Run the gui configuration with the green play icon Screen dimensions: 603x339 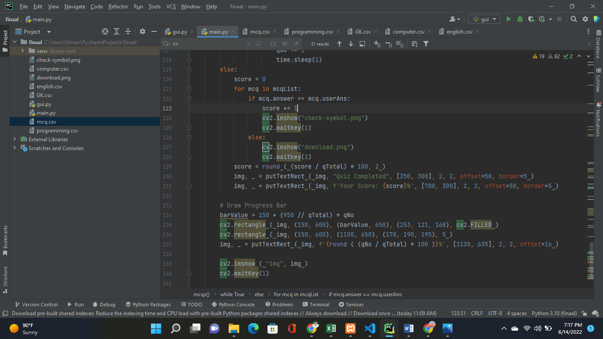[509, 19]
